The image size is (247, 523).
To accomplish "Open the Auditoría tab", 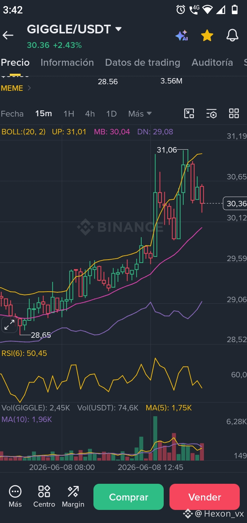I will pyautogui.click(x=212, y=62).
